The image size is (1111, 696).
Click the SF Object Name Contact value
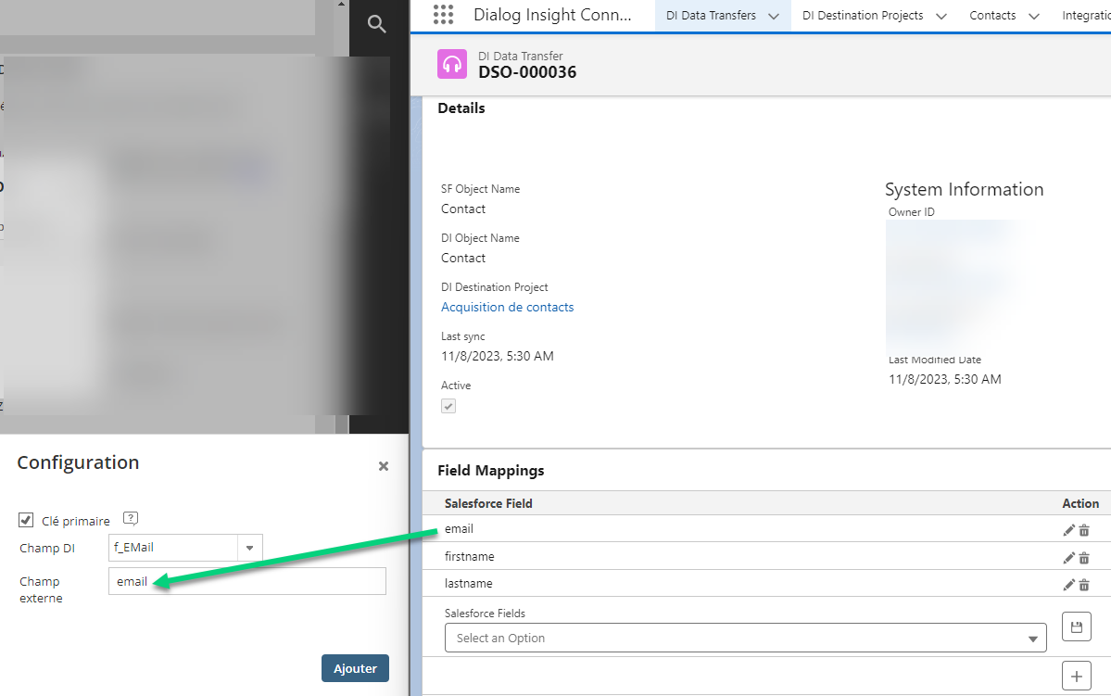463,209
